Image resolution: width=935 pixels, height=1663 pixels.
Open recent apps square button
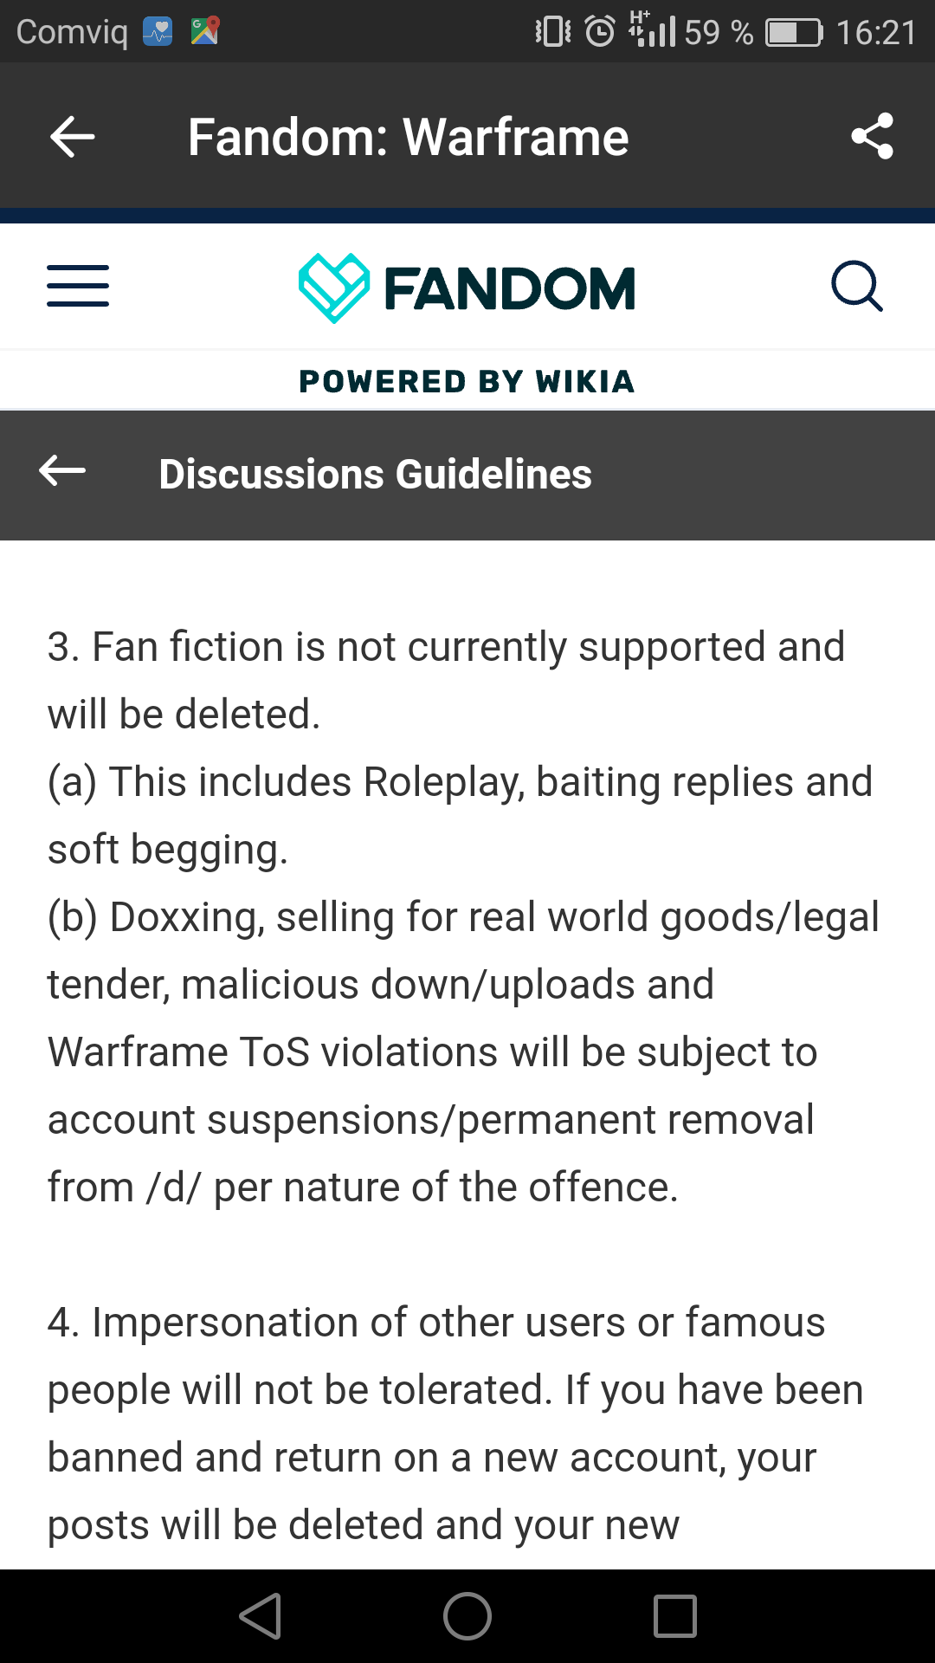(675, 1616)
